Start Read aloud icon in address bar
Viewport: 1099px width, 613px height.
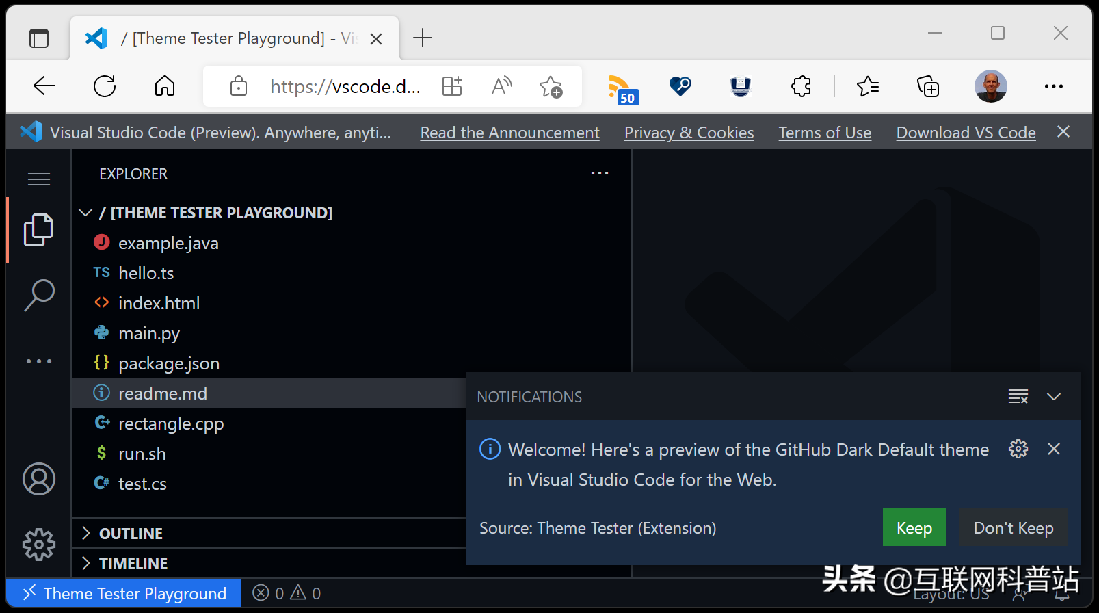coord(501,86)
